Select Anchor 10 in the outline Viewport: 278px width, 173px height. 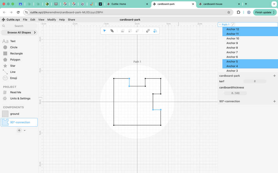[250, 38]
